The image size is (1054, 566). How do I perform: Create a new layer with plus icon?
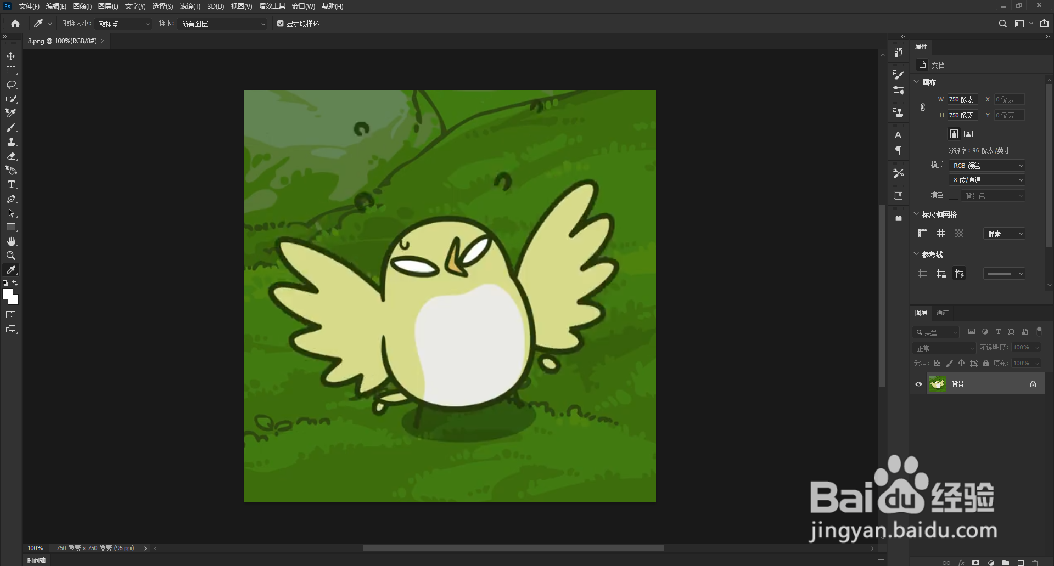(1021, 563)
